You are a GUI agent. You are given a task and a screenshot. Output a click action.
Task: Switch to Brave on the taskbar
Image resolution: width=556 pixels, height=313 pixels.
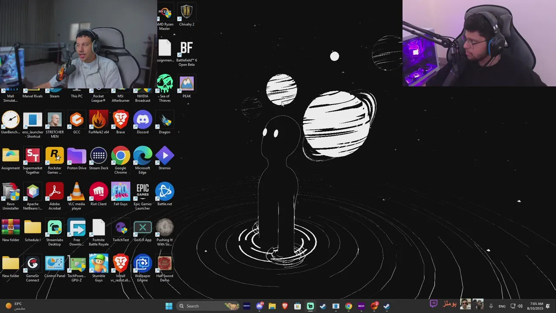[285, 306]
